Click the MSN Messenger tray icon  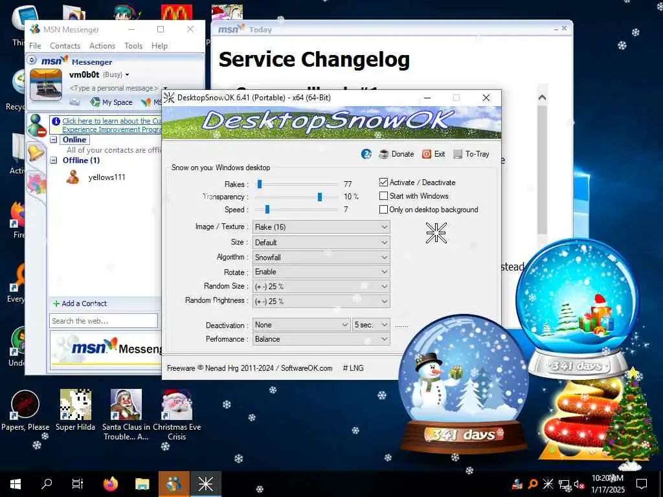click(517, 484)
